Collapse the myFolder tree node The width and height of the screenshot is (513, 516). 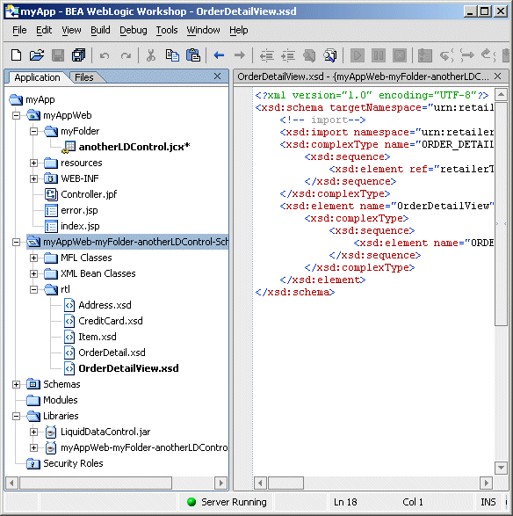(x=33, y=131)
